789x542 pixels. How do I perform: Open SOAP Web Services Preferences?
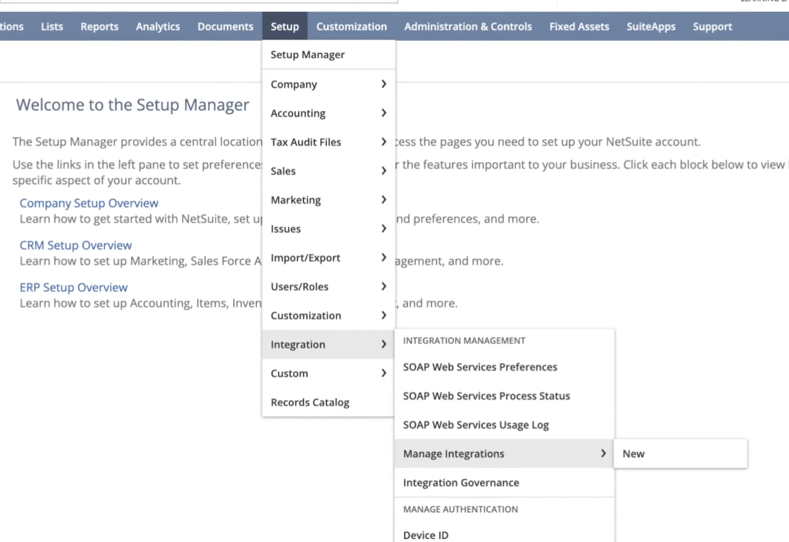[x=480, y=367]
